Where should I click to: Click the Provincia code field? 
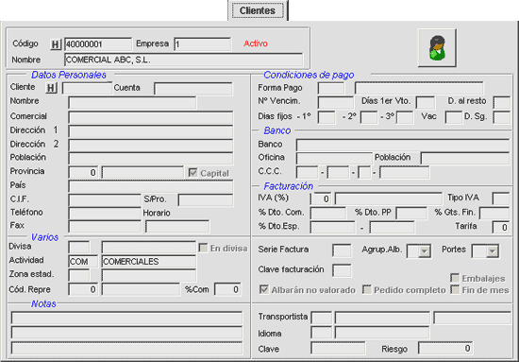(83, 172)
